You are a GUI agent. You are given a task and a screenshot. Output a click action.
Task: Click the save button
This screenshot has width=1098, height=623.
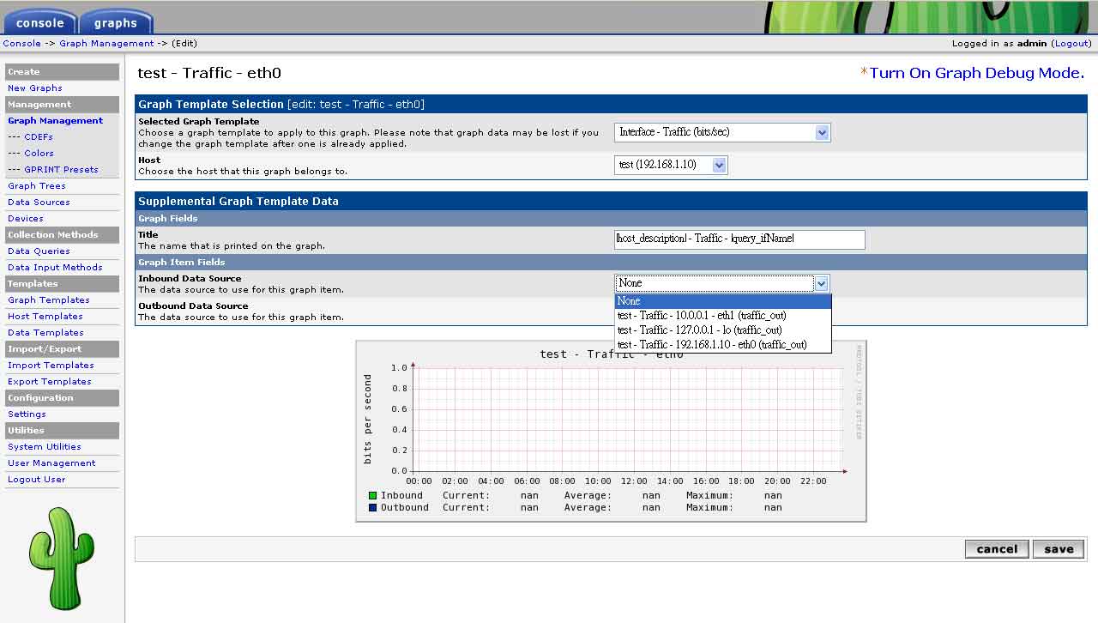[x=1059, y=549]
